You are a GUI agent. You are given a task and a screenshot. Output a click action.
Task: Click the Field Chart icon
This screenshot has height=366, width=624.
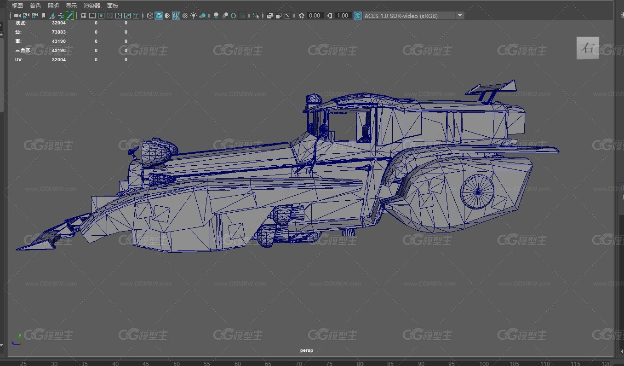point(119,16)
